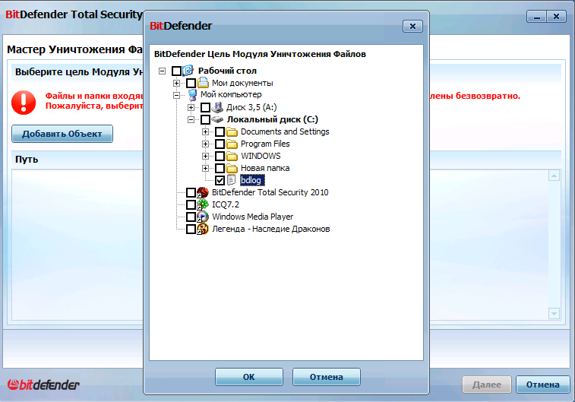Click the path list scroll-up arrow
575x402 pixels.
point(554,176)
